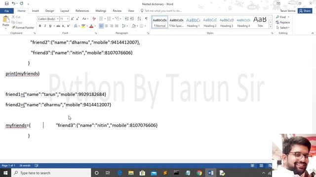
Task: Activate the Format Painter tool
Action: (x=23, y=28)
